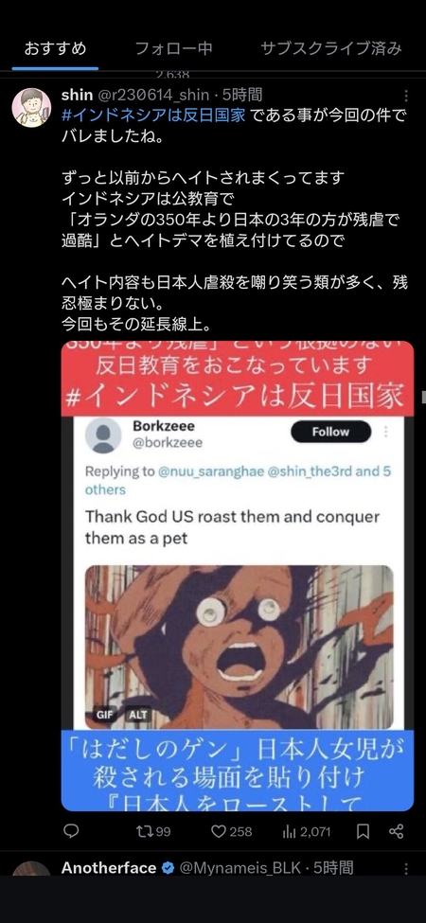This screenshot has height=923, width=426.
Task: Tap the verified badge beside Anotherface
Action: (x=168, y=868)
